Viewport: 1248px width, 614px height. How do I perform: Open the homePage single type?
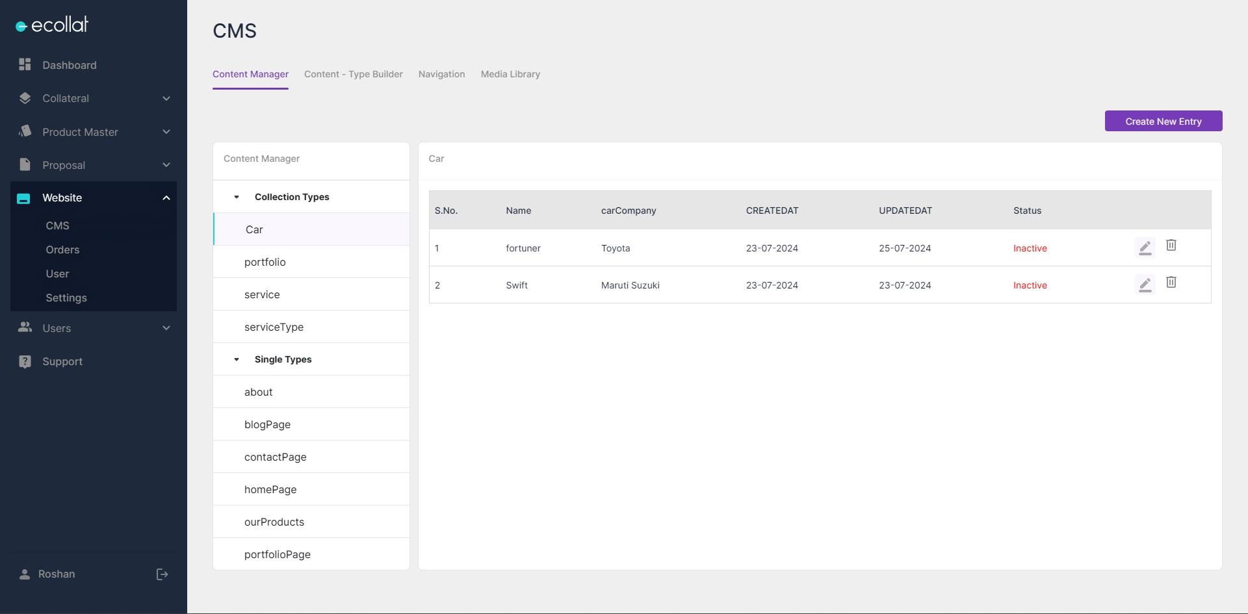pyautogui.click(x=270, y=489)
